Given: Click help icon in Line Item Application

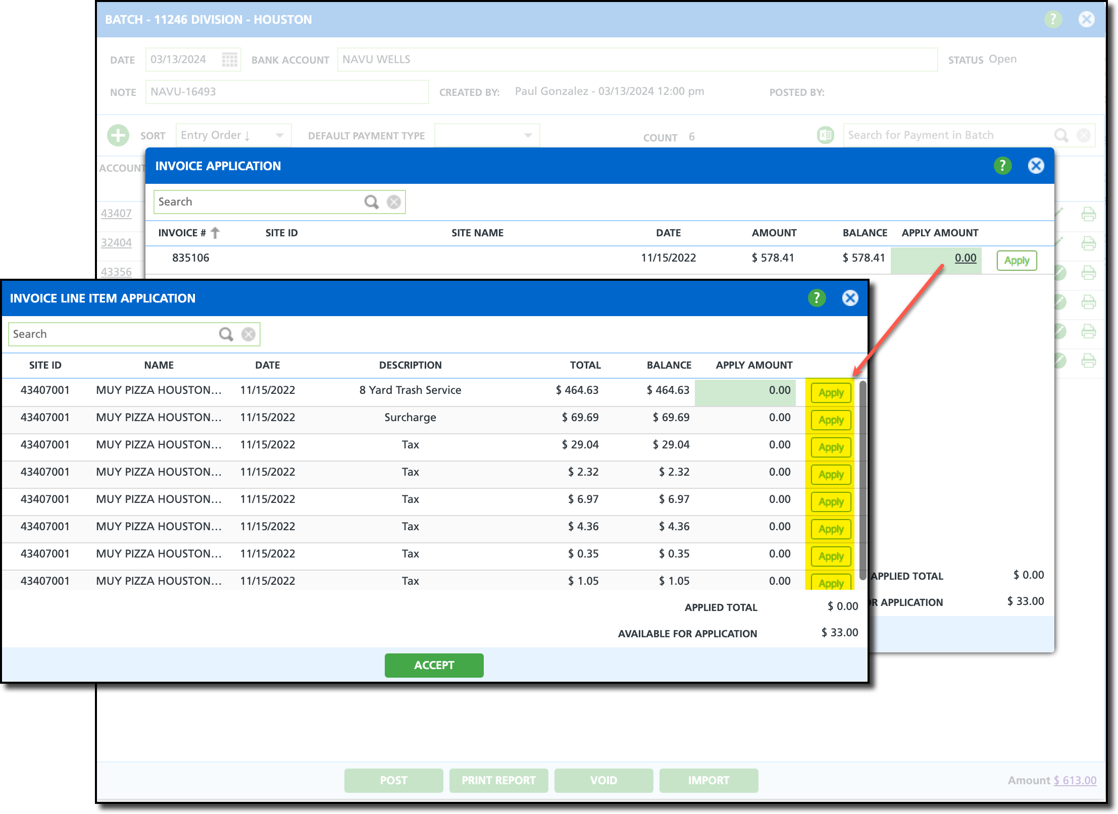Looking at the screenshot, I should (x=817, y=298).
